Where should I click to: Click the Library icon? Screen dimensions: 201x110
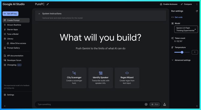tap(5, 39)
